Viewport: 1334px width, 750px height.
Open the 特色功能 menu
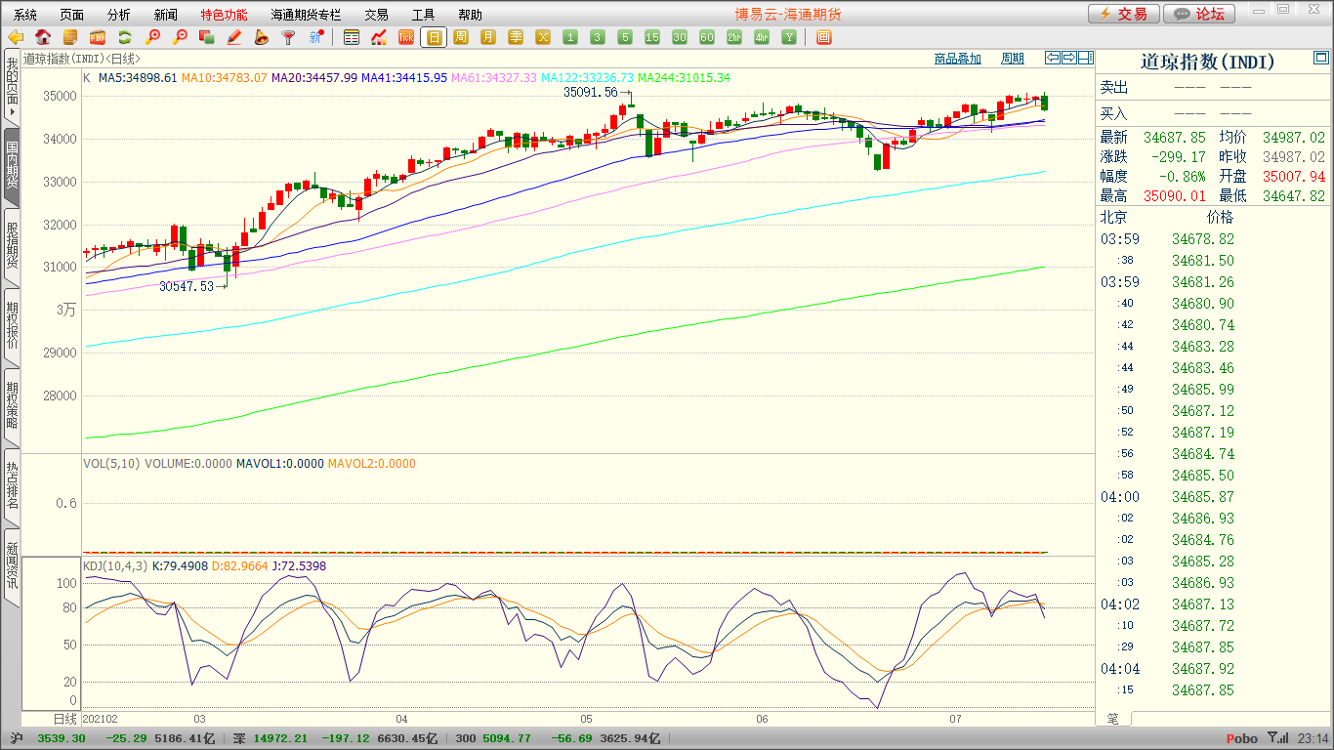[x=225, y=15]
